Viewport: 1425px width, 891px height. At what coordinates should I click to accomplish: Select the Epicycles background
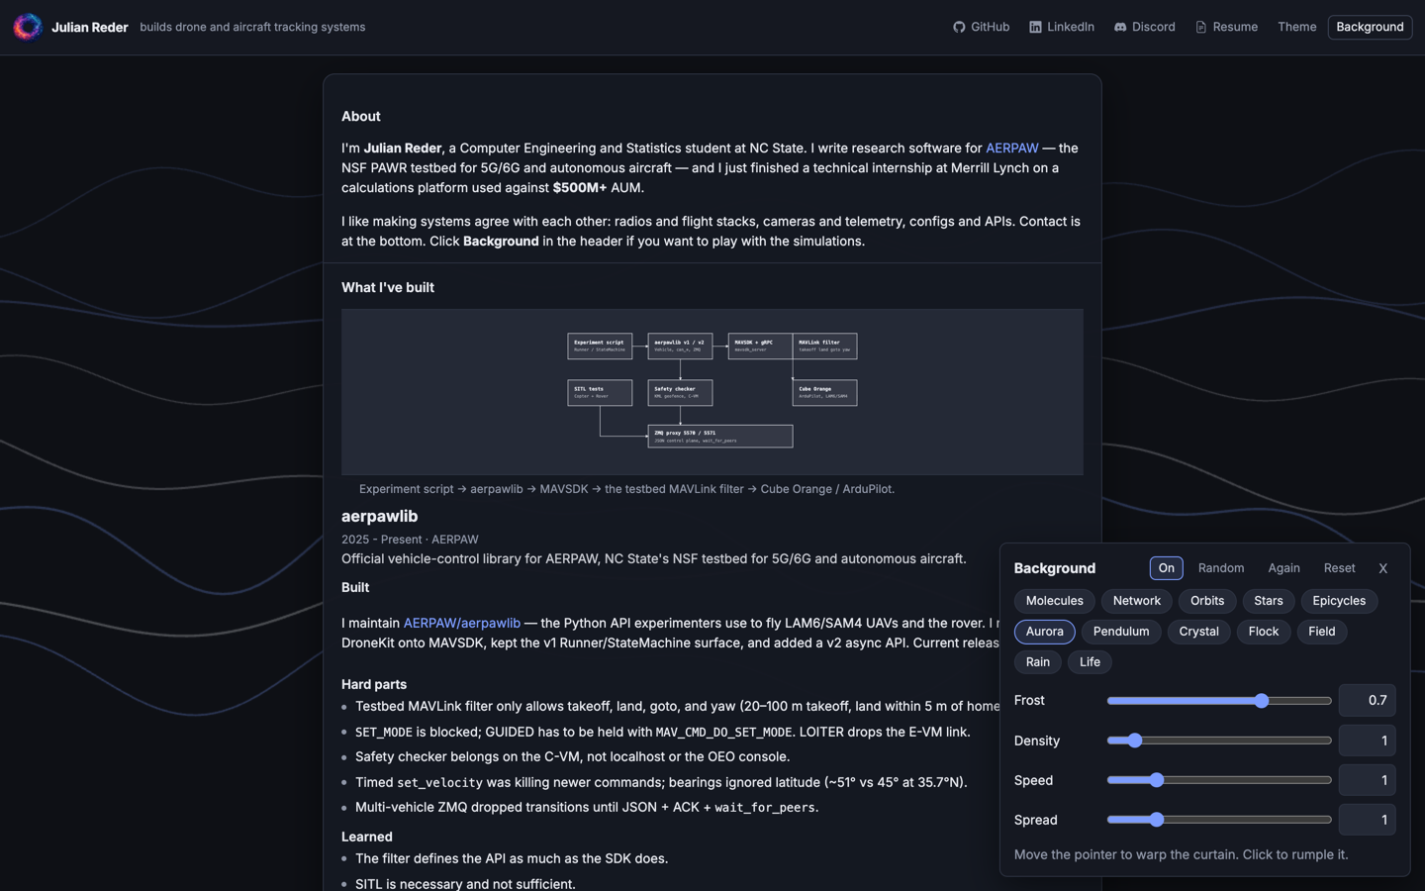click(1339, 601)
